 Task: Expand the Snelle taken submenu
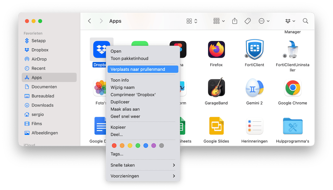click(x=143, y=165)
